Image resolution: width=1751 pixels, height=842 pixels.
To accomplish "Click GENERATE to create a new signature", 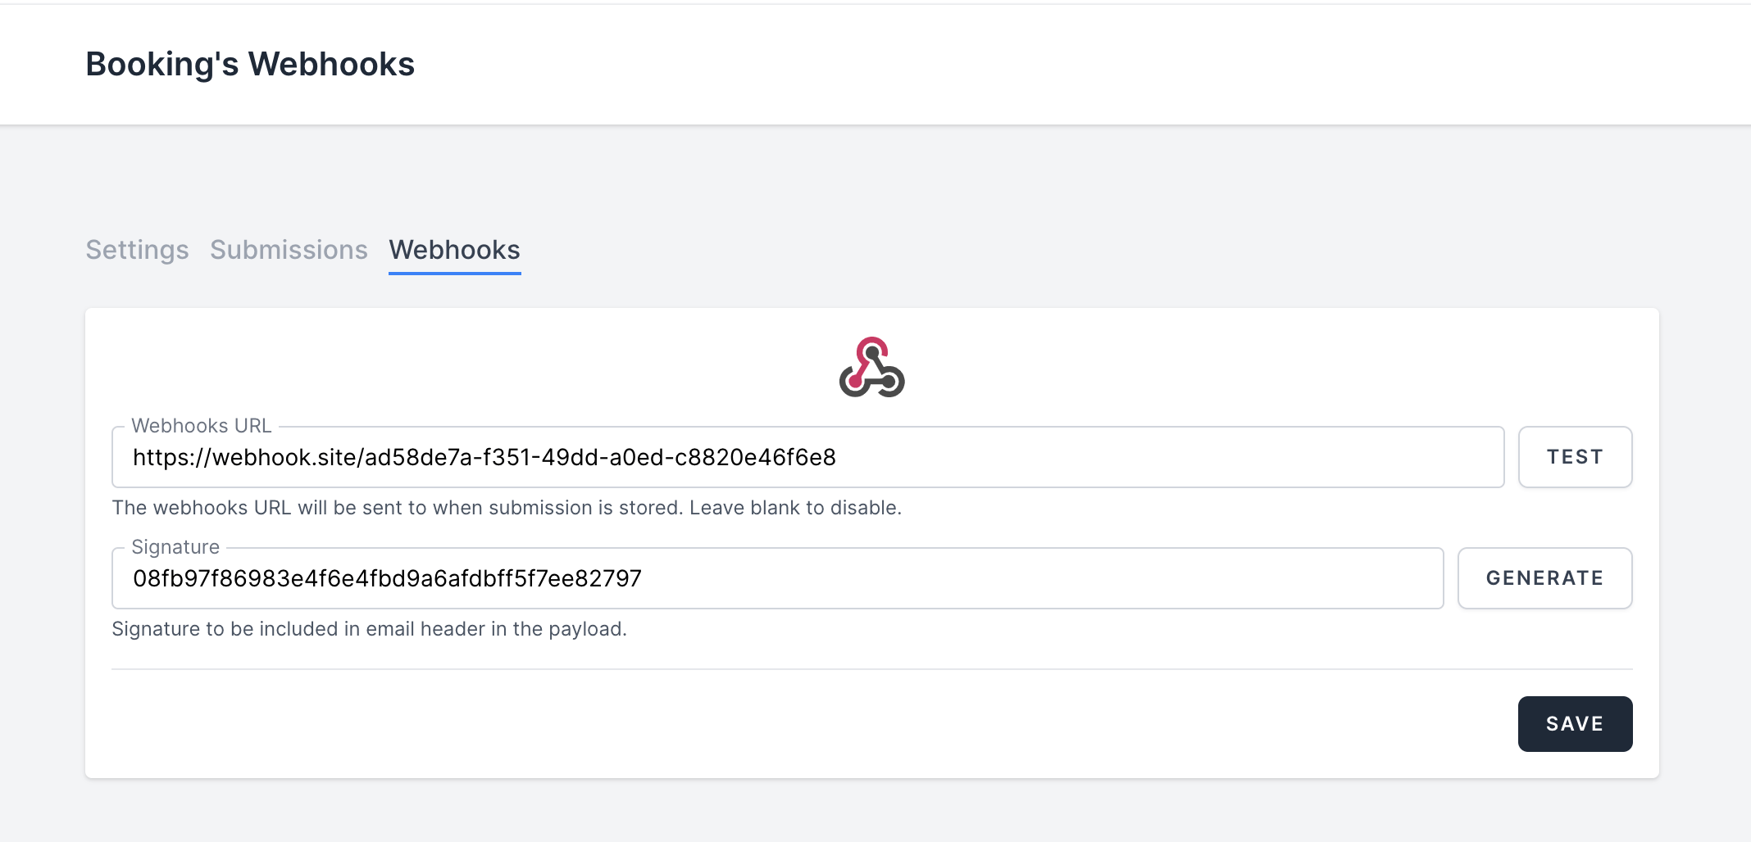I will click(1543, 577).
